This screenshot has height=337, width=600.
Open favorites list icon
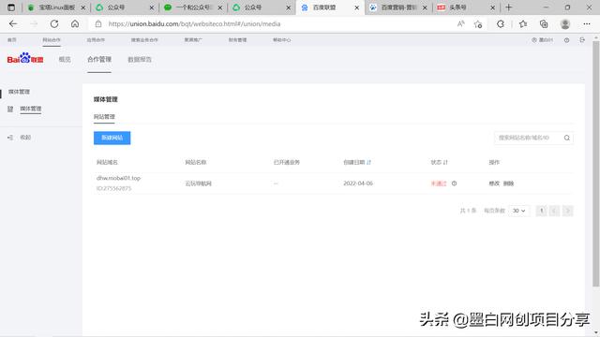pyautogui.click(x=523, y=23)
